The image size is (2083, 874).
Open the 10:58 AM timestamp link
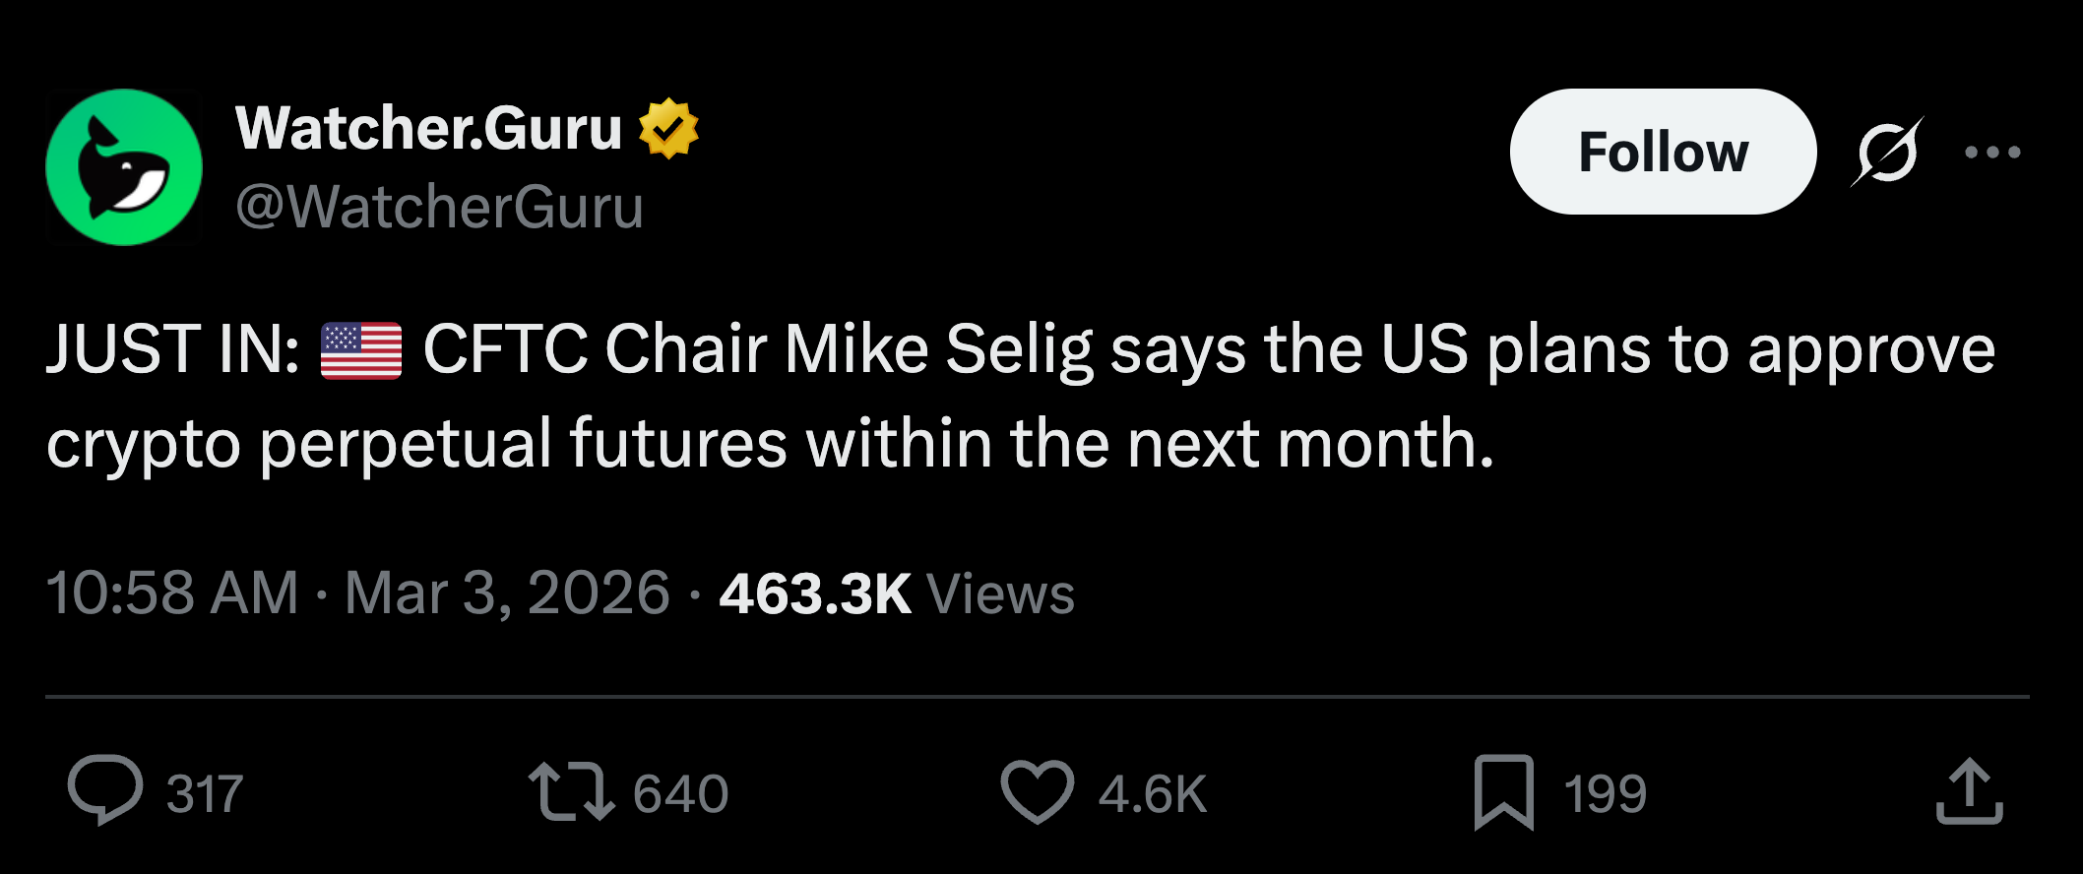pyautogui.click(x=172, y=593)
